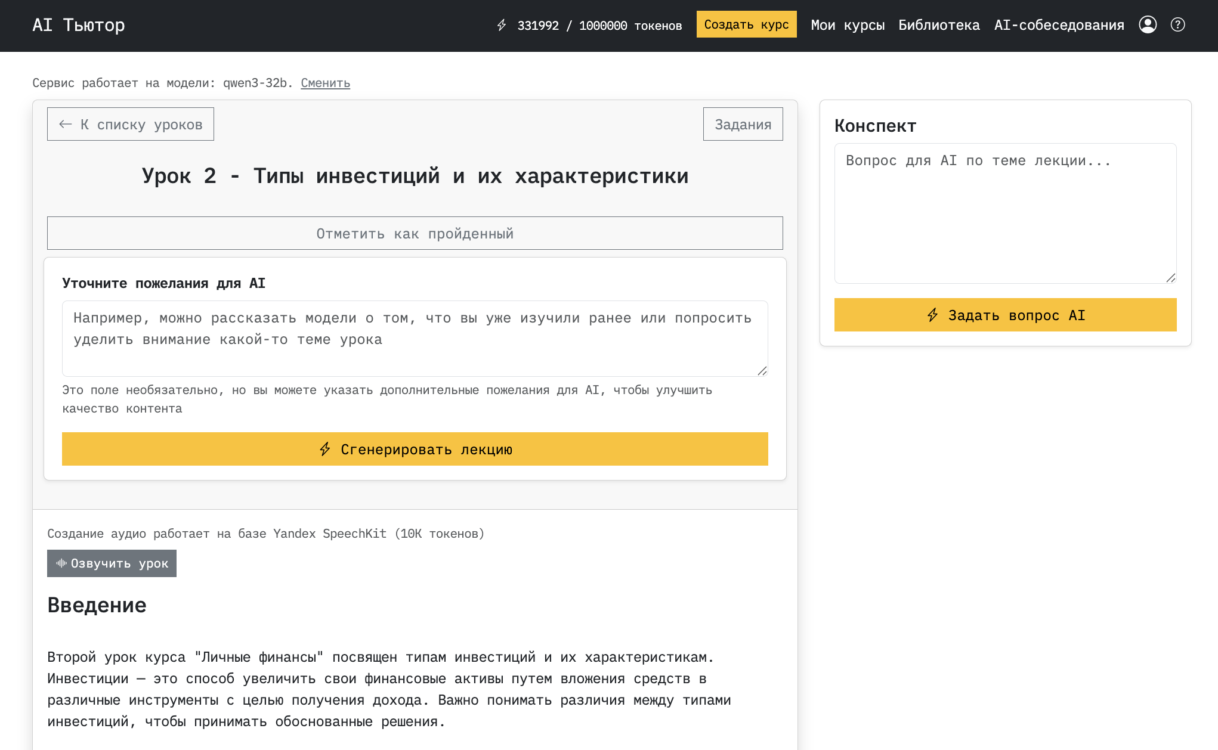1218x750 pixels.
Task: Click the Уточните пожелания для AI label
Action: pos(164,283)
